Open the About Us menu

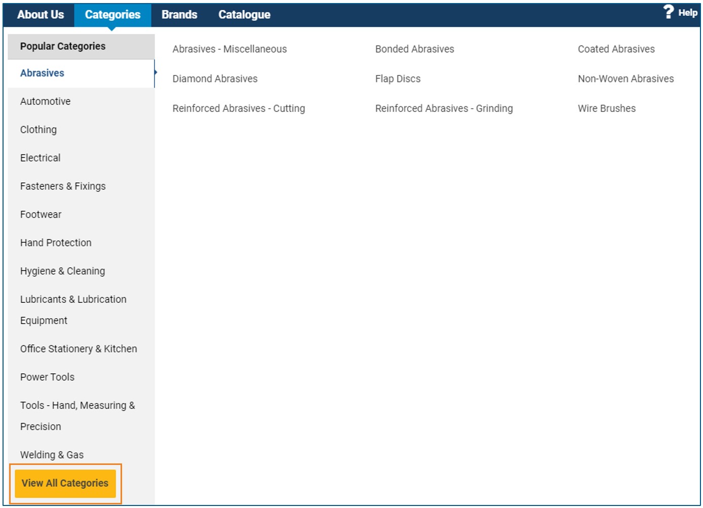[41, 15]
